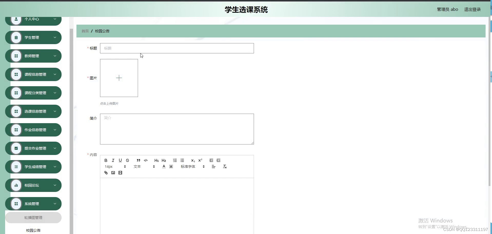Open the 课程信息管理 sidebar menu
492x234 pixels.
click(33, 74)
